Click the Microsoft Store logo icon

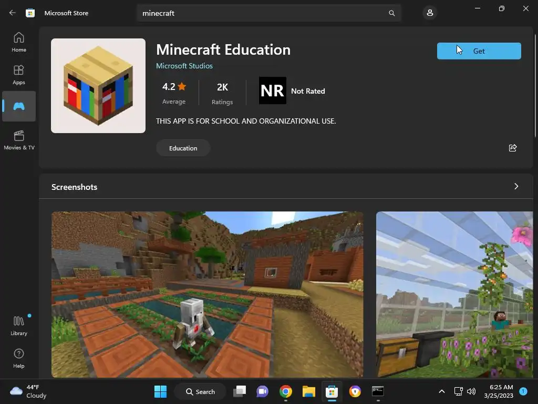30,13
